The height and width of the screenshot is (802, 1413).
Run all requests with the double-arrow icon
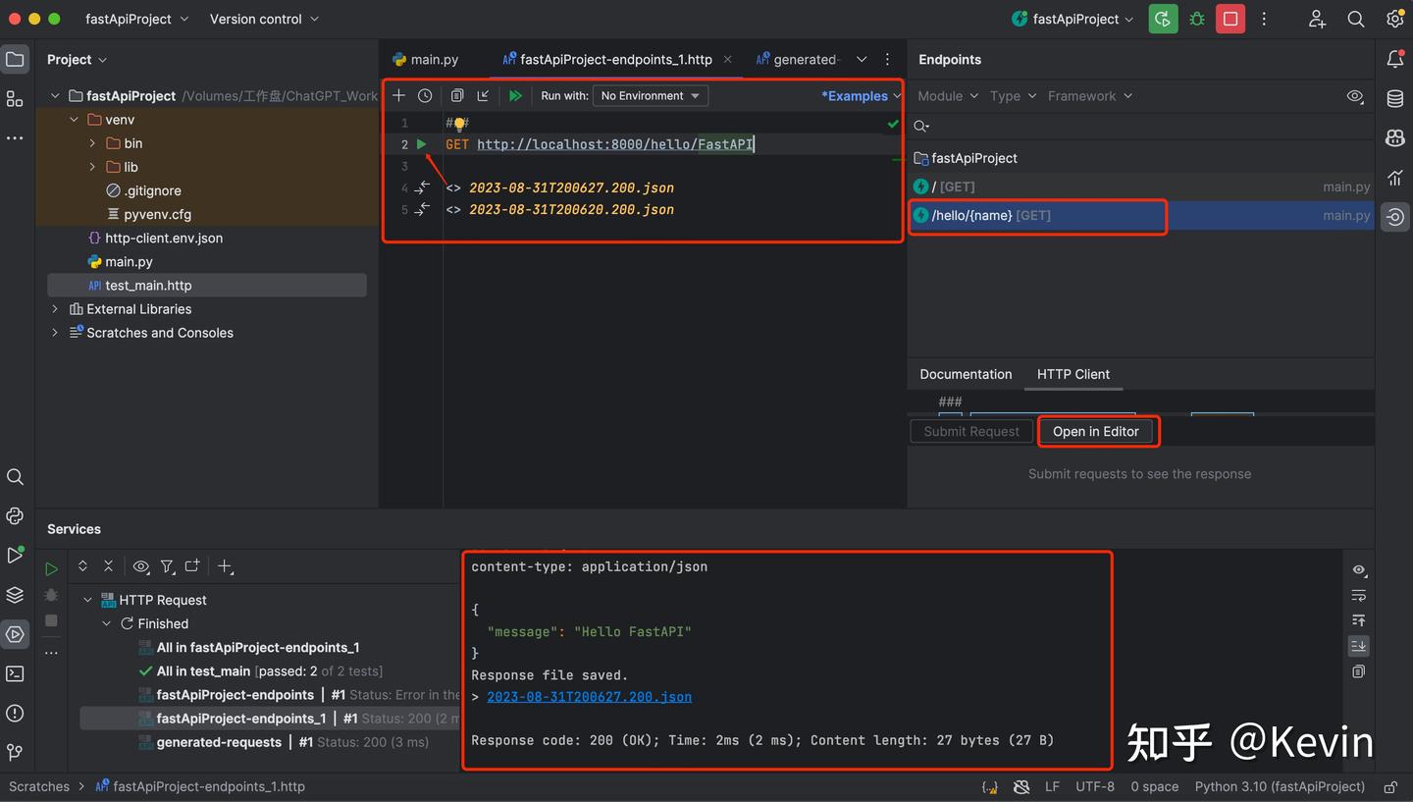(516, 95)
